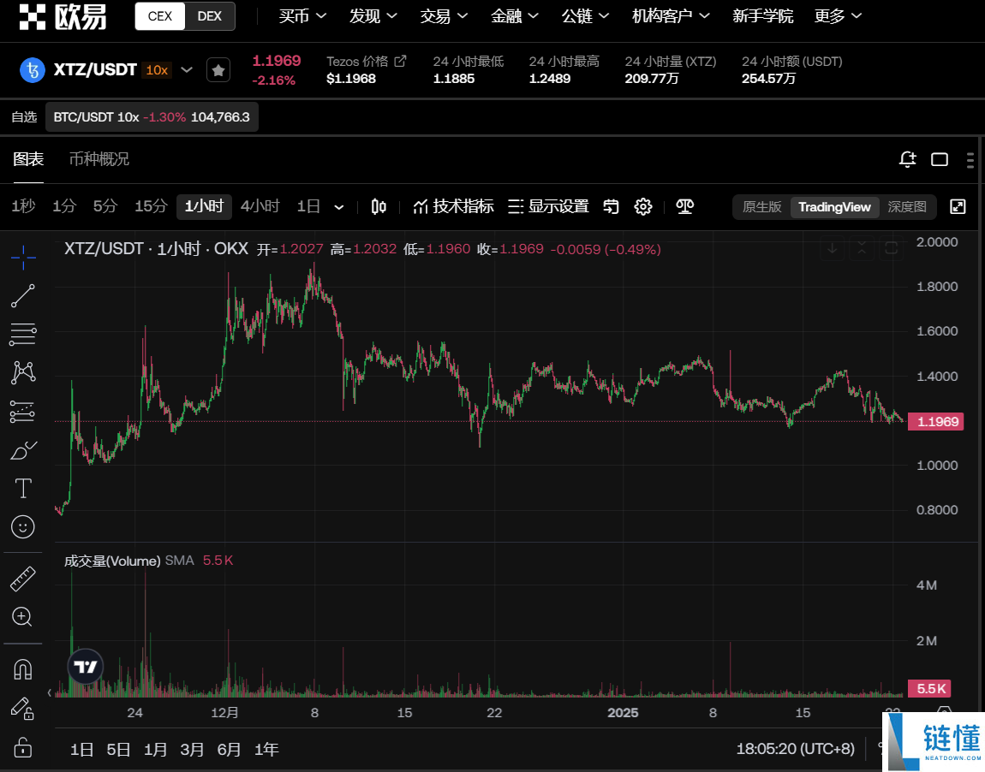Open the emoji sticker tool
Screen dimensions: 985x772
(23, 527)
